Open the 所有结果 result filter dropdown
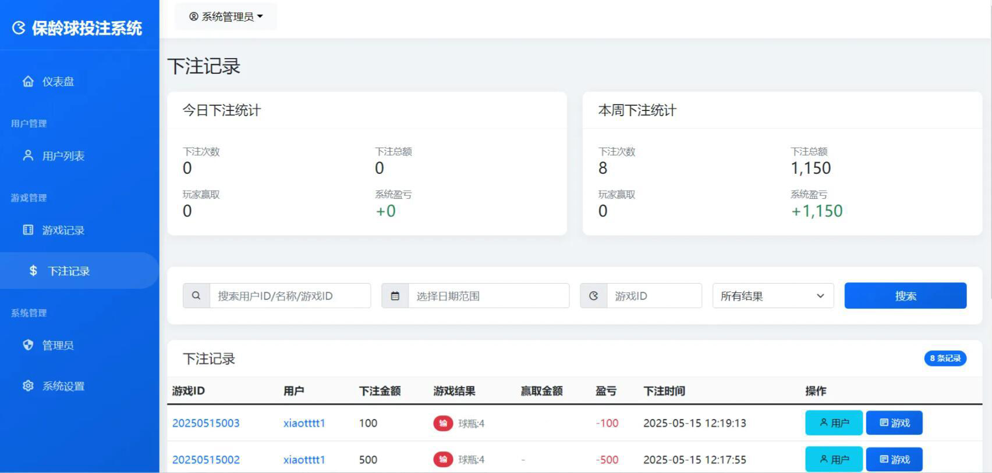This screenshot has height=473, width=992. click(773, 296)
